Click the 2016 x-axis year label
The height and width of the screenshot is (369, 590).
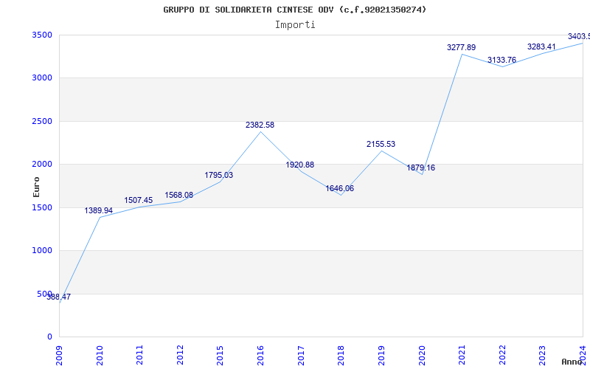point(260,355)
